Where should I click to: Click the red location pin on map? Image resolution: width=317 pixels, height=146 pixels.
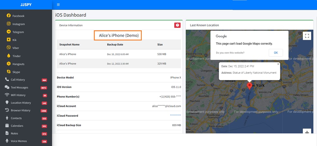pyautogui.click(x=249, y=86)
